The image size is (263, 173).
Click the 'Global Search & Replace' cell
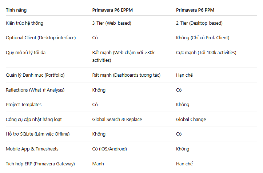tap(117, 119)
